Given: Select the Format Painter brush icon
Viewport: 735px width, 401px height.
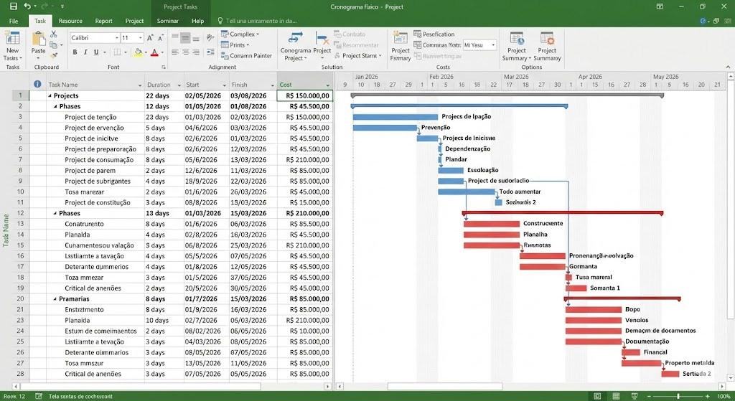Looking at the screenshot, I should pyautogui.click(x=53, y=55).
